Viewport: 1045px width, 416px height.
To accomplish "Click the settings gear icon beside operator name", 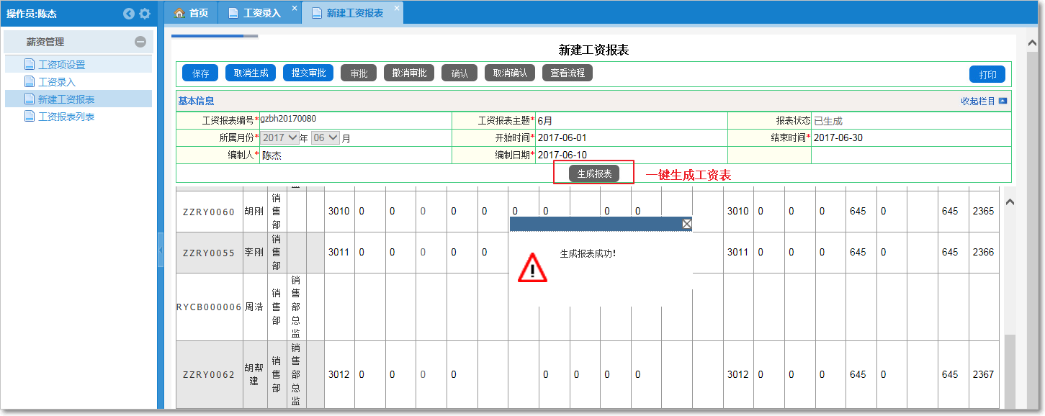I will [x=144, y=13].
